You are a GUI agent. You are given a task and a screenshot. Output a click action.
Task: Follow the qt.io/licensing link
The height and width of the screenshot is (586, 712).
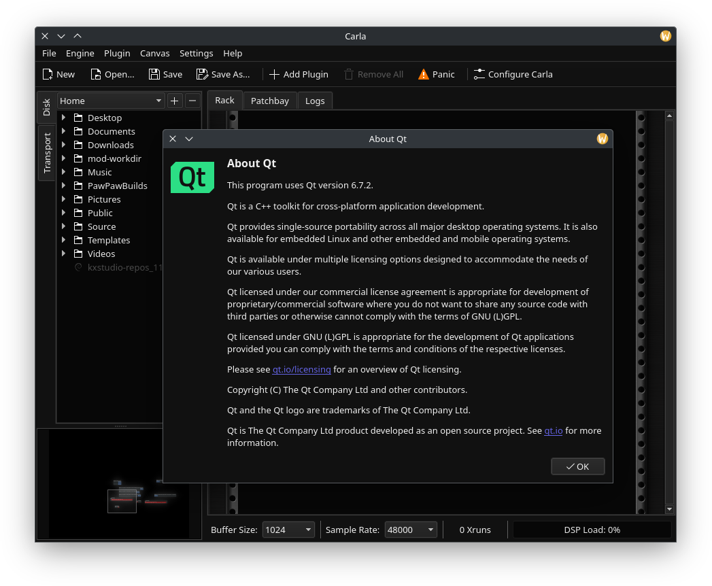pos(301,370)
